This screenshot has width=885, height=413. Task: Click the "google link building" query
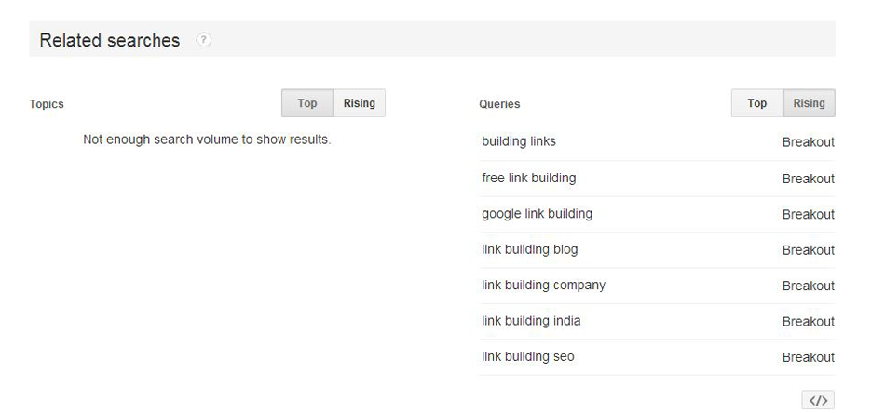point(537,213)
